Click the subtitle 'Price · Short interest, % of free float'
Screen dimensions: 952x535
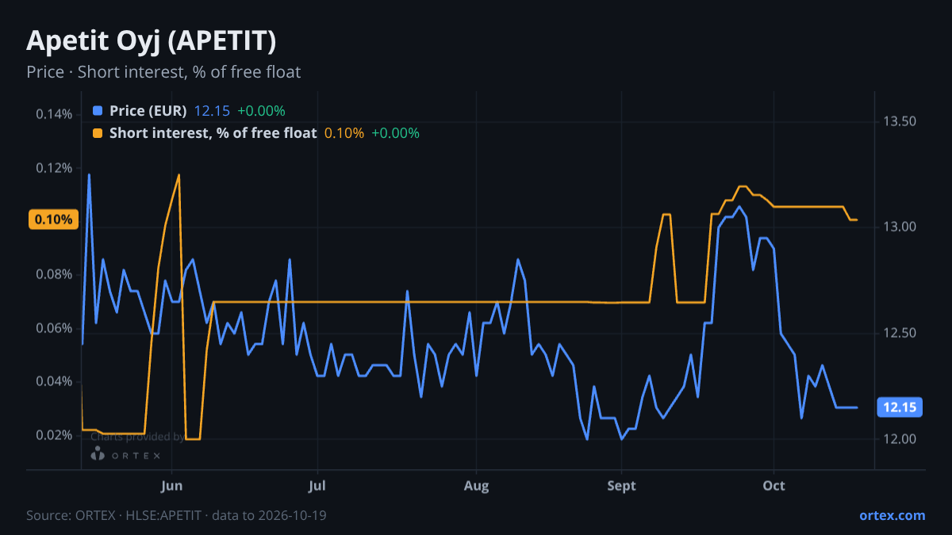(163, 72)
